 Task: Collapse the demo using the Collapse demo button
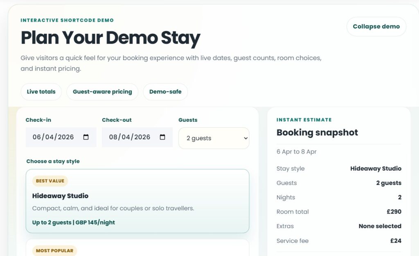pyautogui.click(x=376, y=26)
